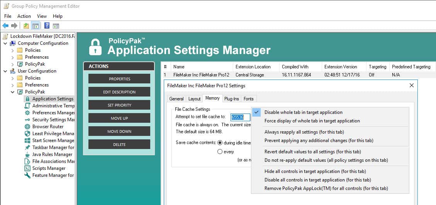Collapse PolicyPak under User Configuration
436x205 pixels.
click(12, 92)
